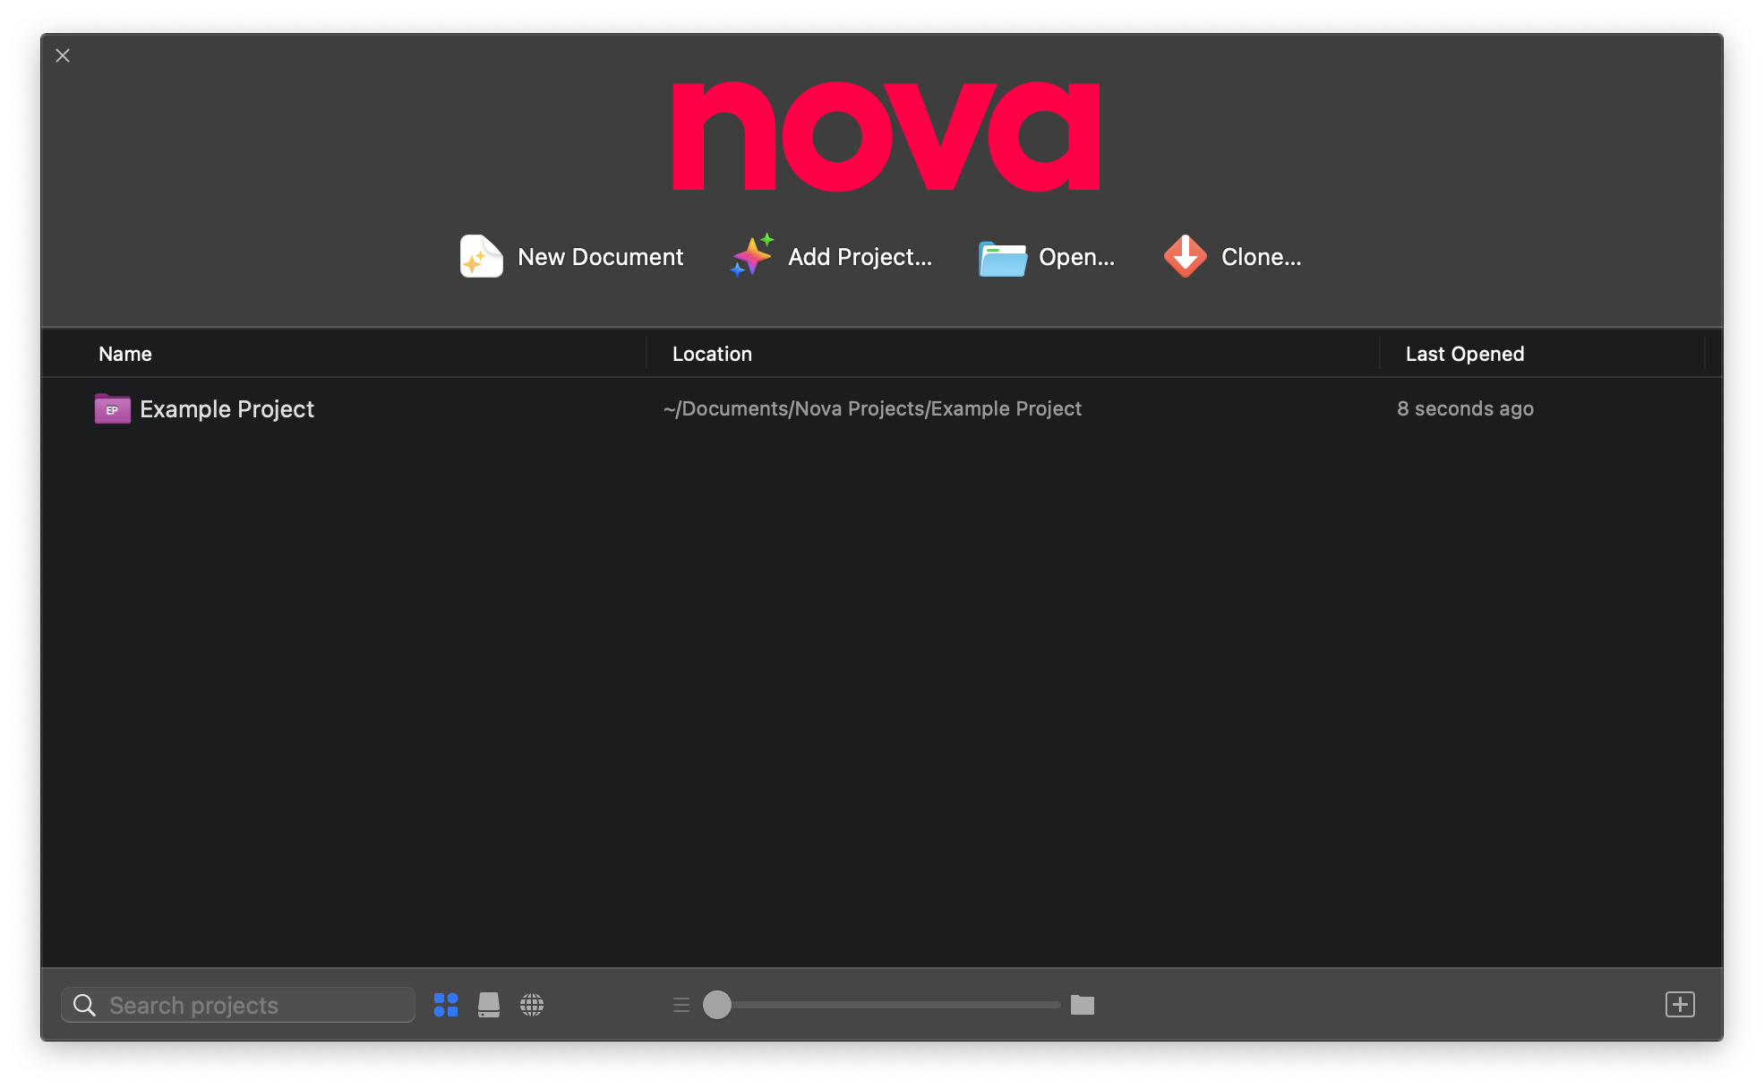1764x1089 pixels.
Task: Sort projects by Name column header
Action: tap(125, 354)
